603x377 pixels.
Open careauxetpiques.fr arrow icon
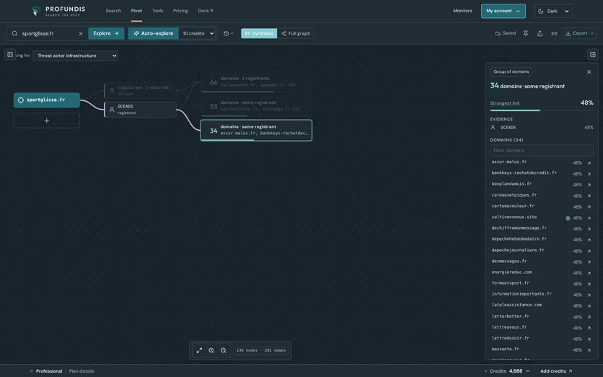click(x=589, y=196)
